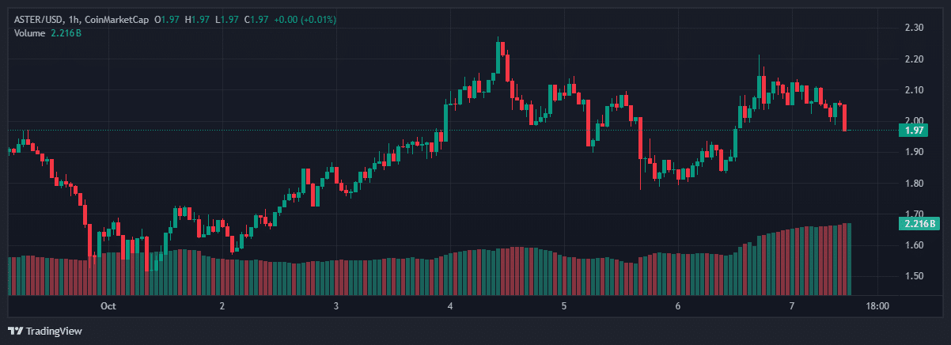
Task: Click the Volume indicator legend label
Action: (x=31, y=32)
